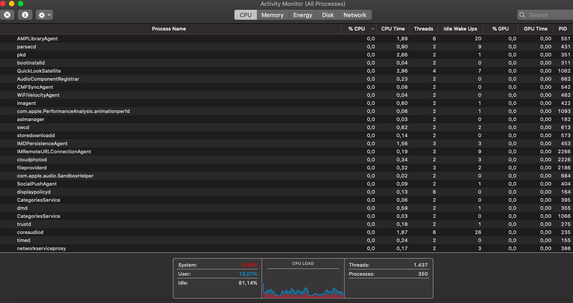573x303 pixels.
Task: Click the inspect process info icon
Action: [25, 15]
